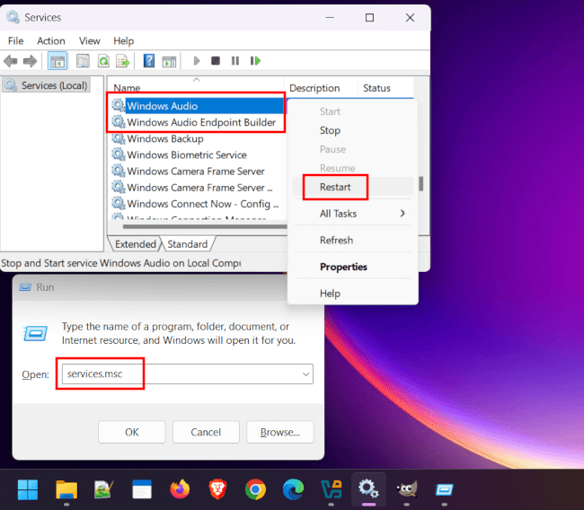
Task: Switch to Run dialog taskbar icon
Action: tap(445, 489)
